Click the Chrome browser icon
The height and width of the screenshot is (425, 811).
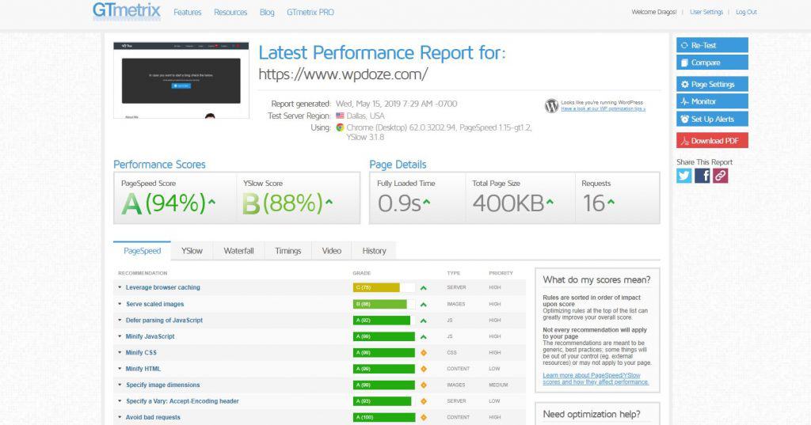[340, 127]
